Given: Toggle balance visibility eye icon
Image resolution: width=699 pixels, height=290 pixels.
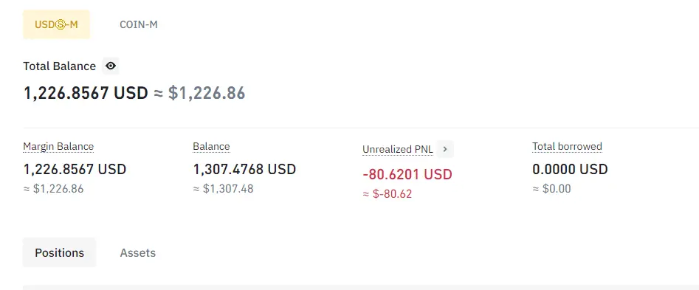Looking at the screenshot, I should [111, 66].
